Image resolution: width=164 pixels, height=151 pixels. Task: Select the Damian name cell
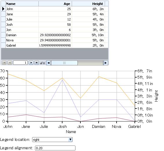point(22,35)
